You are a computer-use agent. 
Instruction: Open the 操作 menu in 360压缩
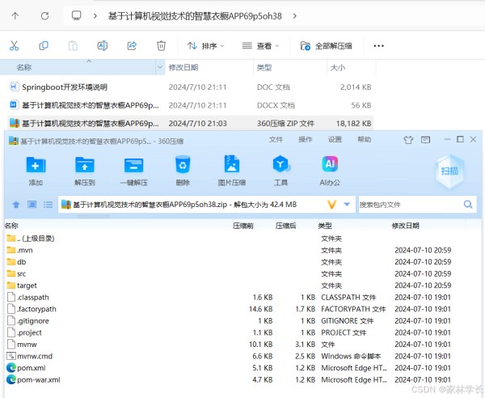tap(306, 140)
